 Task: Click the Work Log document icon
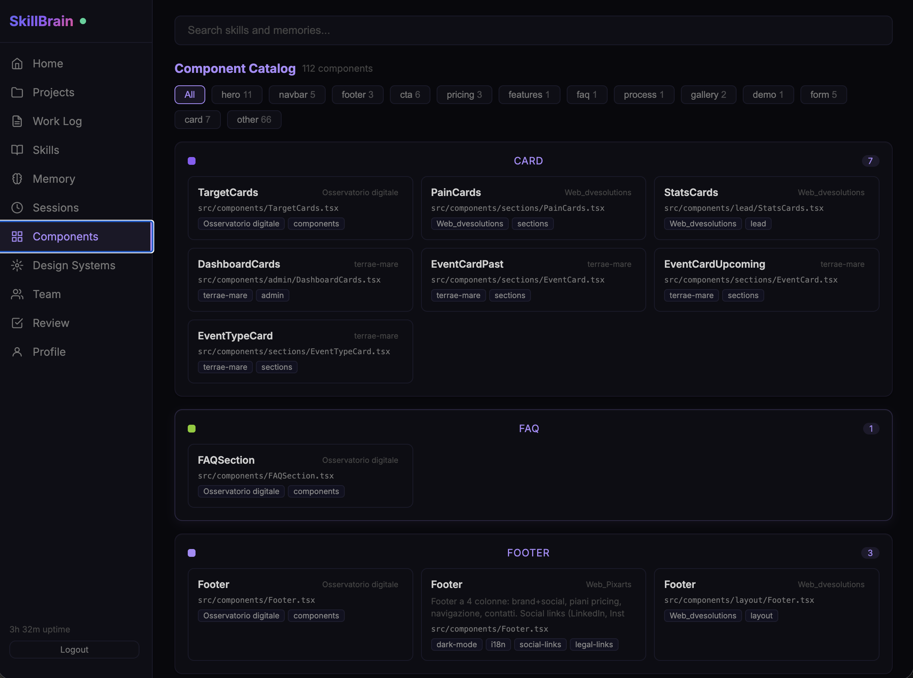(17, 121)
